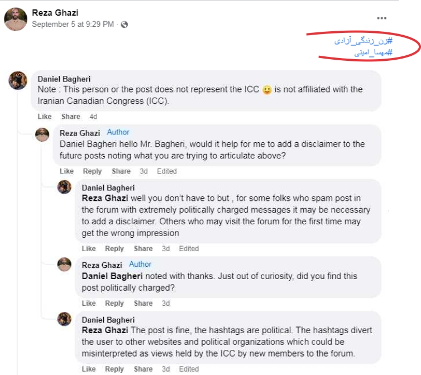Image resolution: width=421 pixels, height=375 pixels.
Task: Like Daniel Bagheri's ICC note comment
Action: point(45,117)
